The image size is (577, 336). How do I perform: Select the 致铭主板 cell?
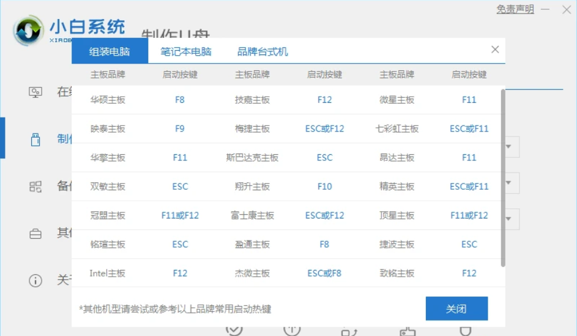[397, 273]
